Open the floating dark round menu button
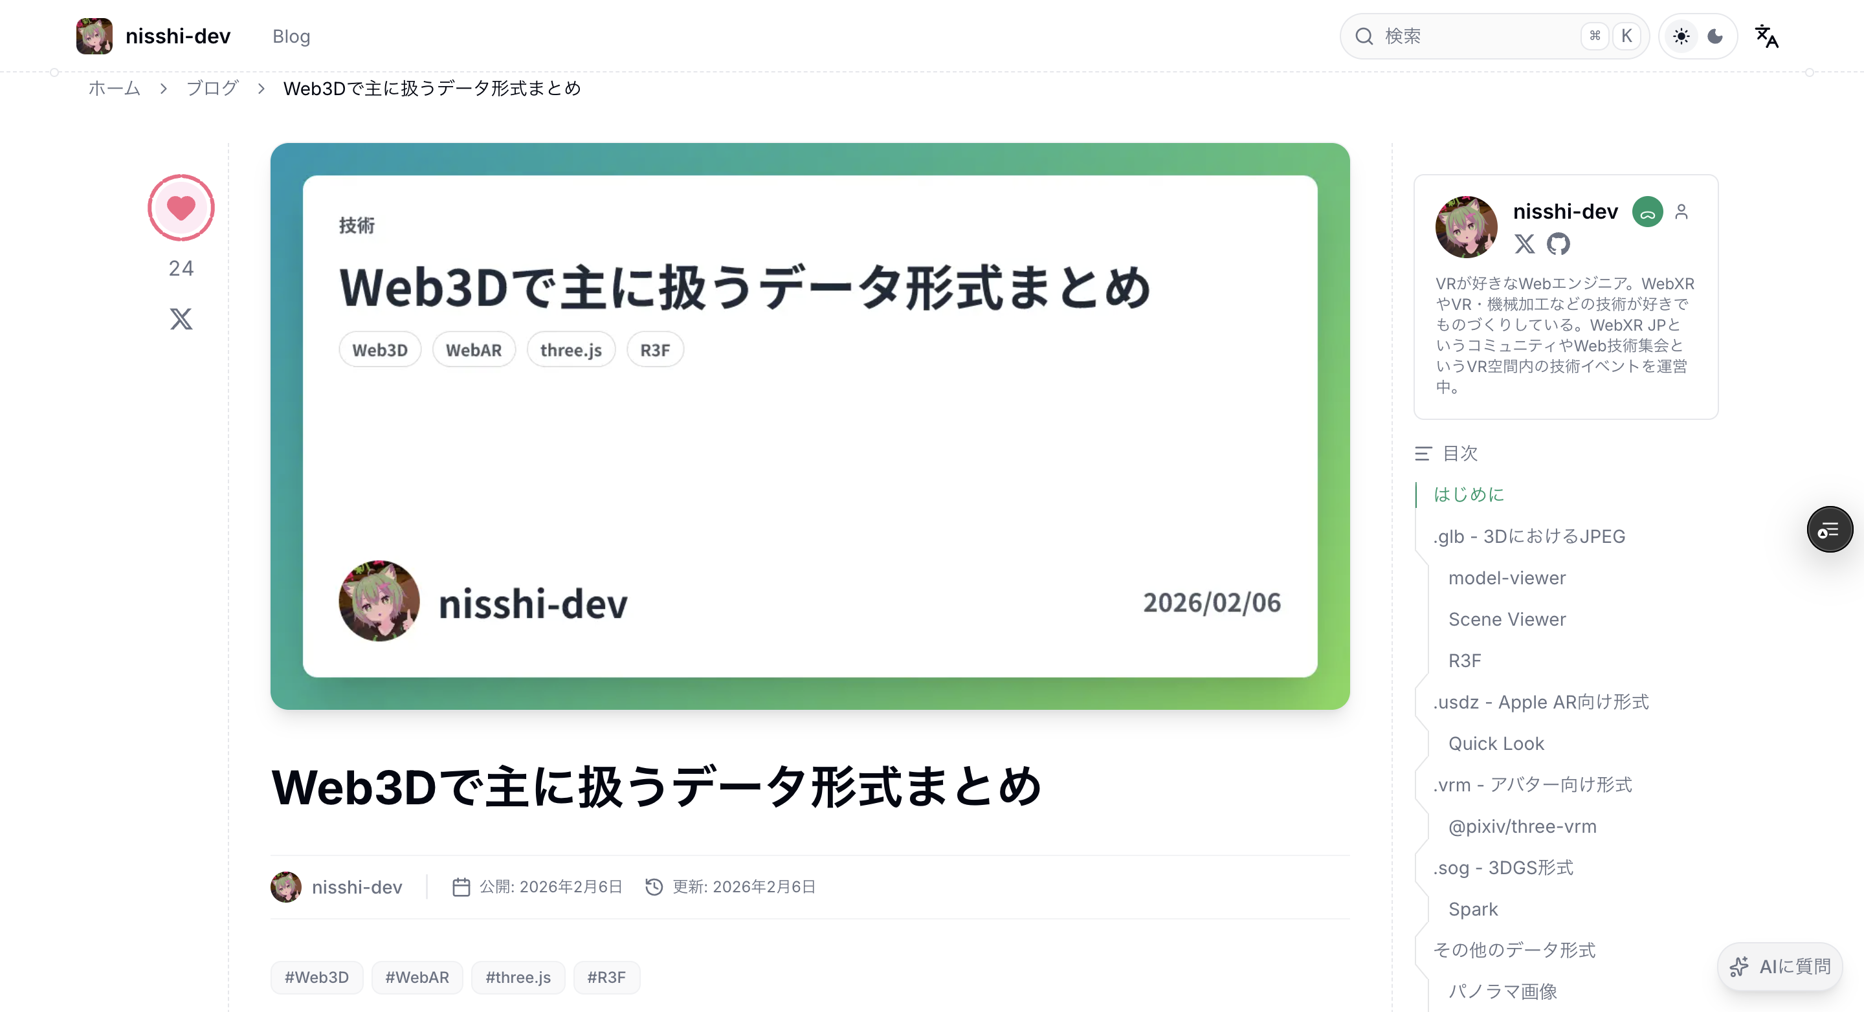Viewport: 1864px width, 1012px height. 1829,529
